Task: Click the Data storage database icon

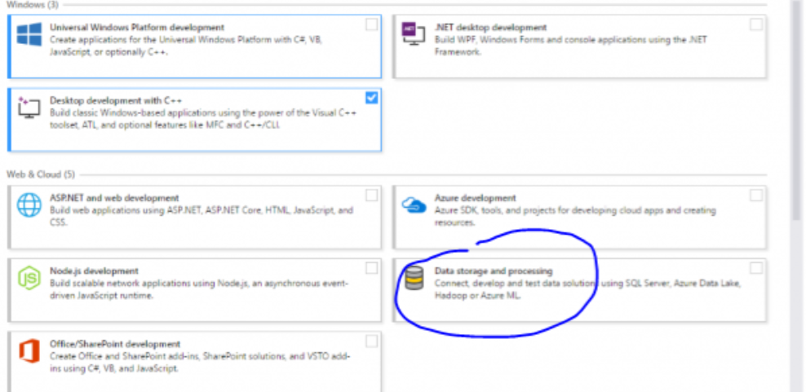Action: pyautogui.click(x=414, y=279)
